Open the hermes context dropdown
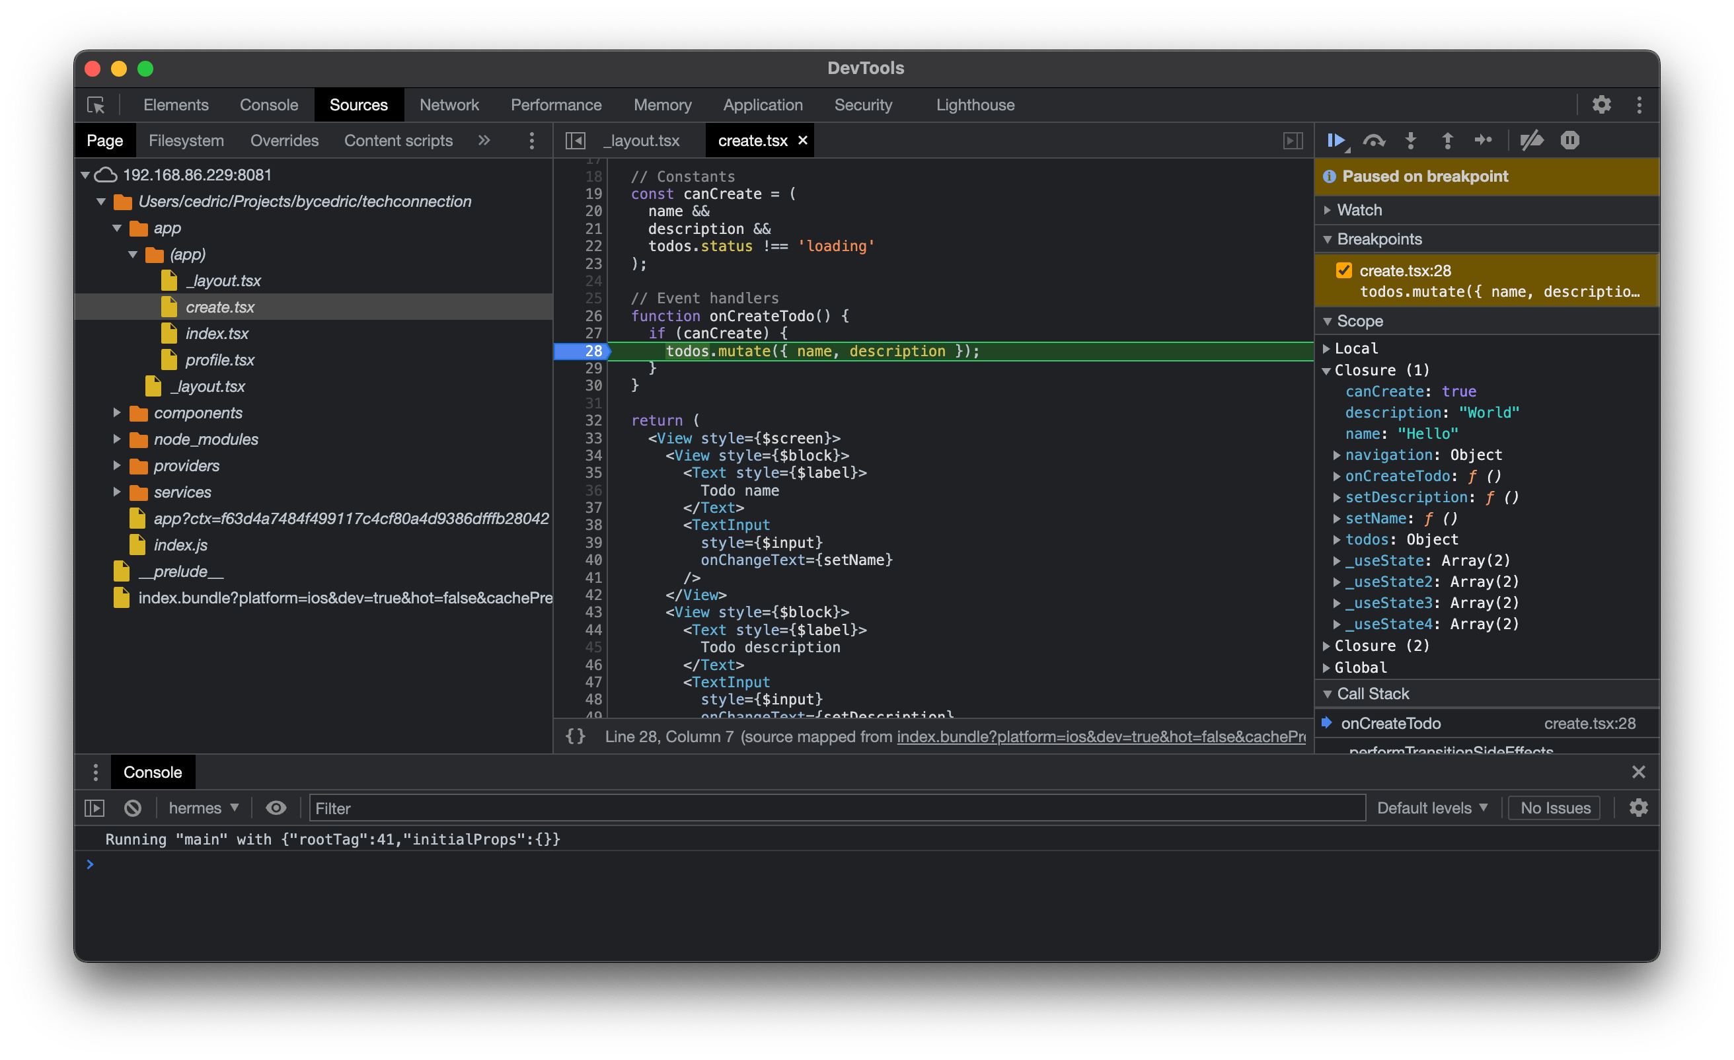Viewport: 1734px width, 1060px height. (204, 808)
